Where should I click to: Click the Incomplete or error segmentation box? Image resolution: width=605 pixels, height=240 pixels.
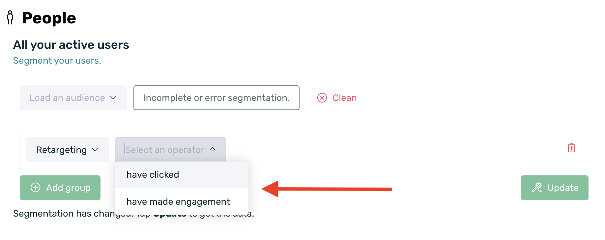[216, 98]
